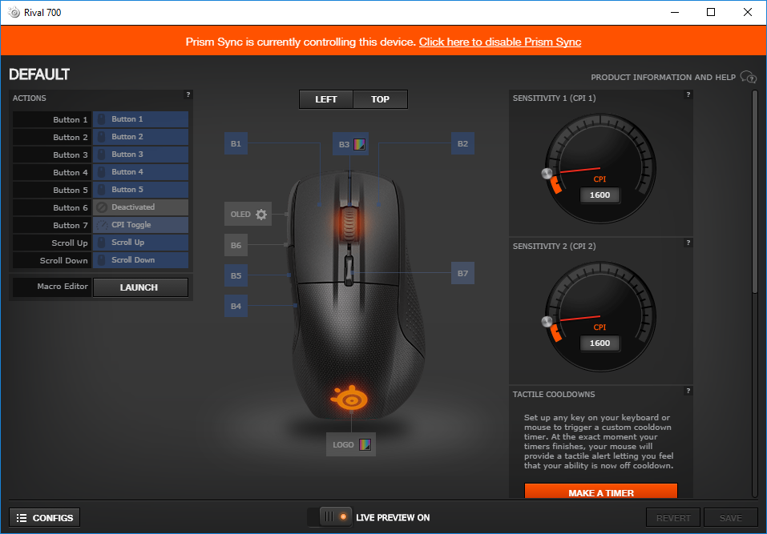Click the CPI Toggle gauge icon for Button 7

pos(102,225)
